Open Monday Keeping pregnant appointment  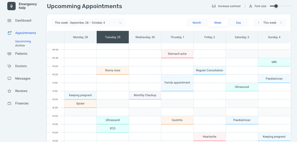[81, 95]
